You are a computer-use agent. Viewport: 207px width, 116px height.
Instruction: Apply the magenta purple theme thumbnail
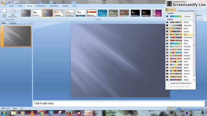click(x=157, y=13)
